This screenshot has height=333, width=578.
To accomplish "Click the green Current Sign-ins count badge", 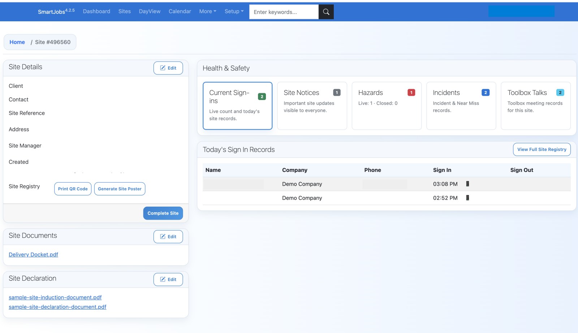I will pyautogui.click(x=262, y=96).
